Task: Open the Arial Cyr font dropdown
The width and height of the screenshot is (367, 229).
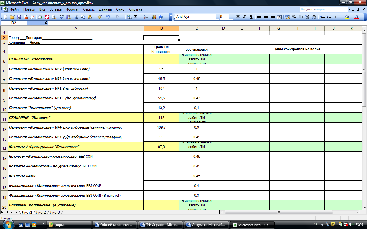Action: click(x=217, y=17)
